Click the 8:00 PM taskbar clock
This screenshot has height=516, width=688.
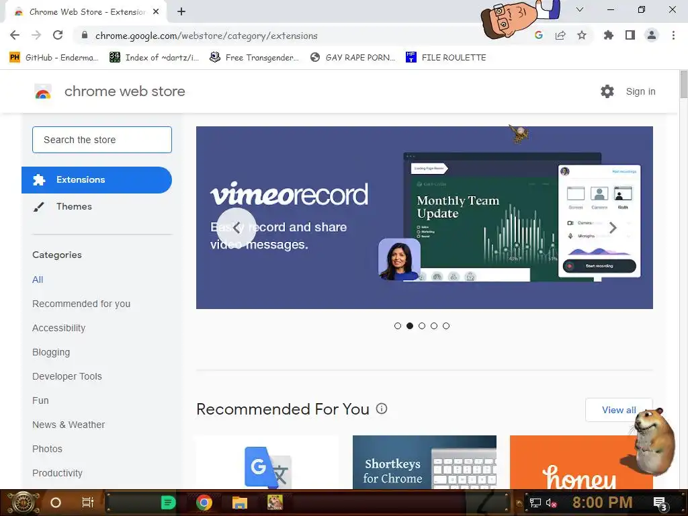(x=602, y=503)
